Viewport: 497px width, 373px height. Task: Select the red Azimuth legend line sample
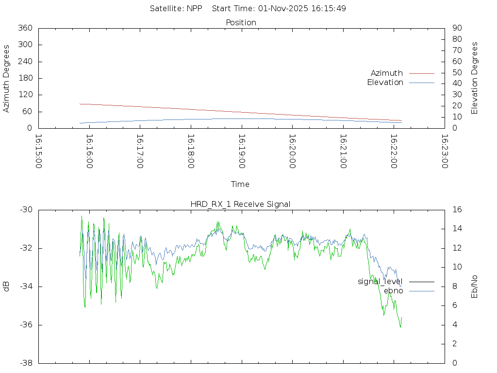coord(421,73)
